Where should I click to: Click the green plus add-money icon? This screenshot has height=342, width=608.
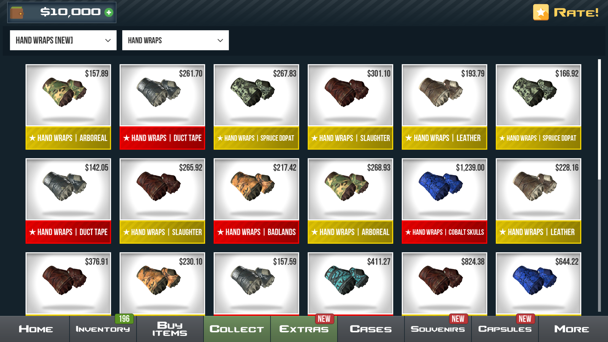109,12
